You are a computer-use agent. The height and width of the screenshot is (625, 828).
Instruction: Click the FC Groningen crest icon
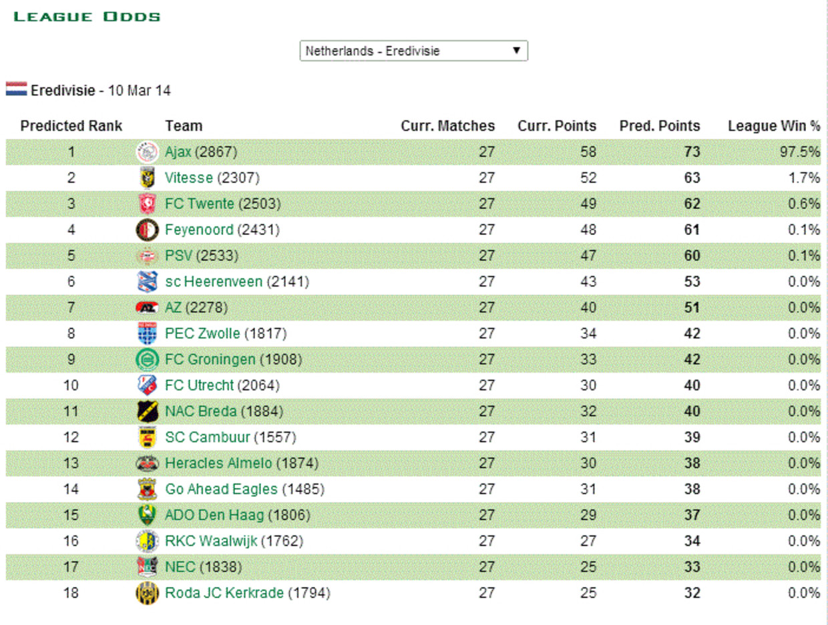coord(147,360)
